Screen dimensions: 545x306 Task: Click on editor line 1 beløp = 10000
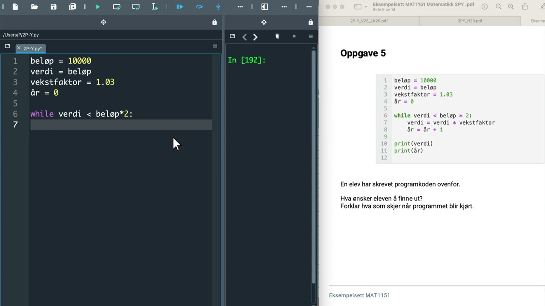60,61
